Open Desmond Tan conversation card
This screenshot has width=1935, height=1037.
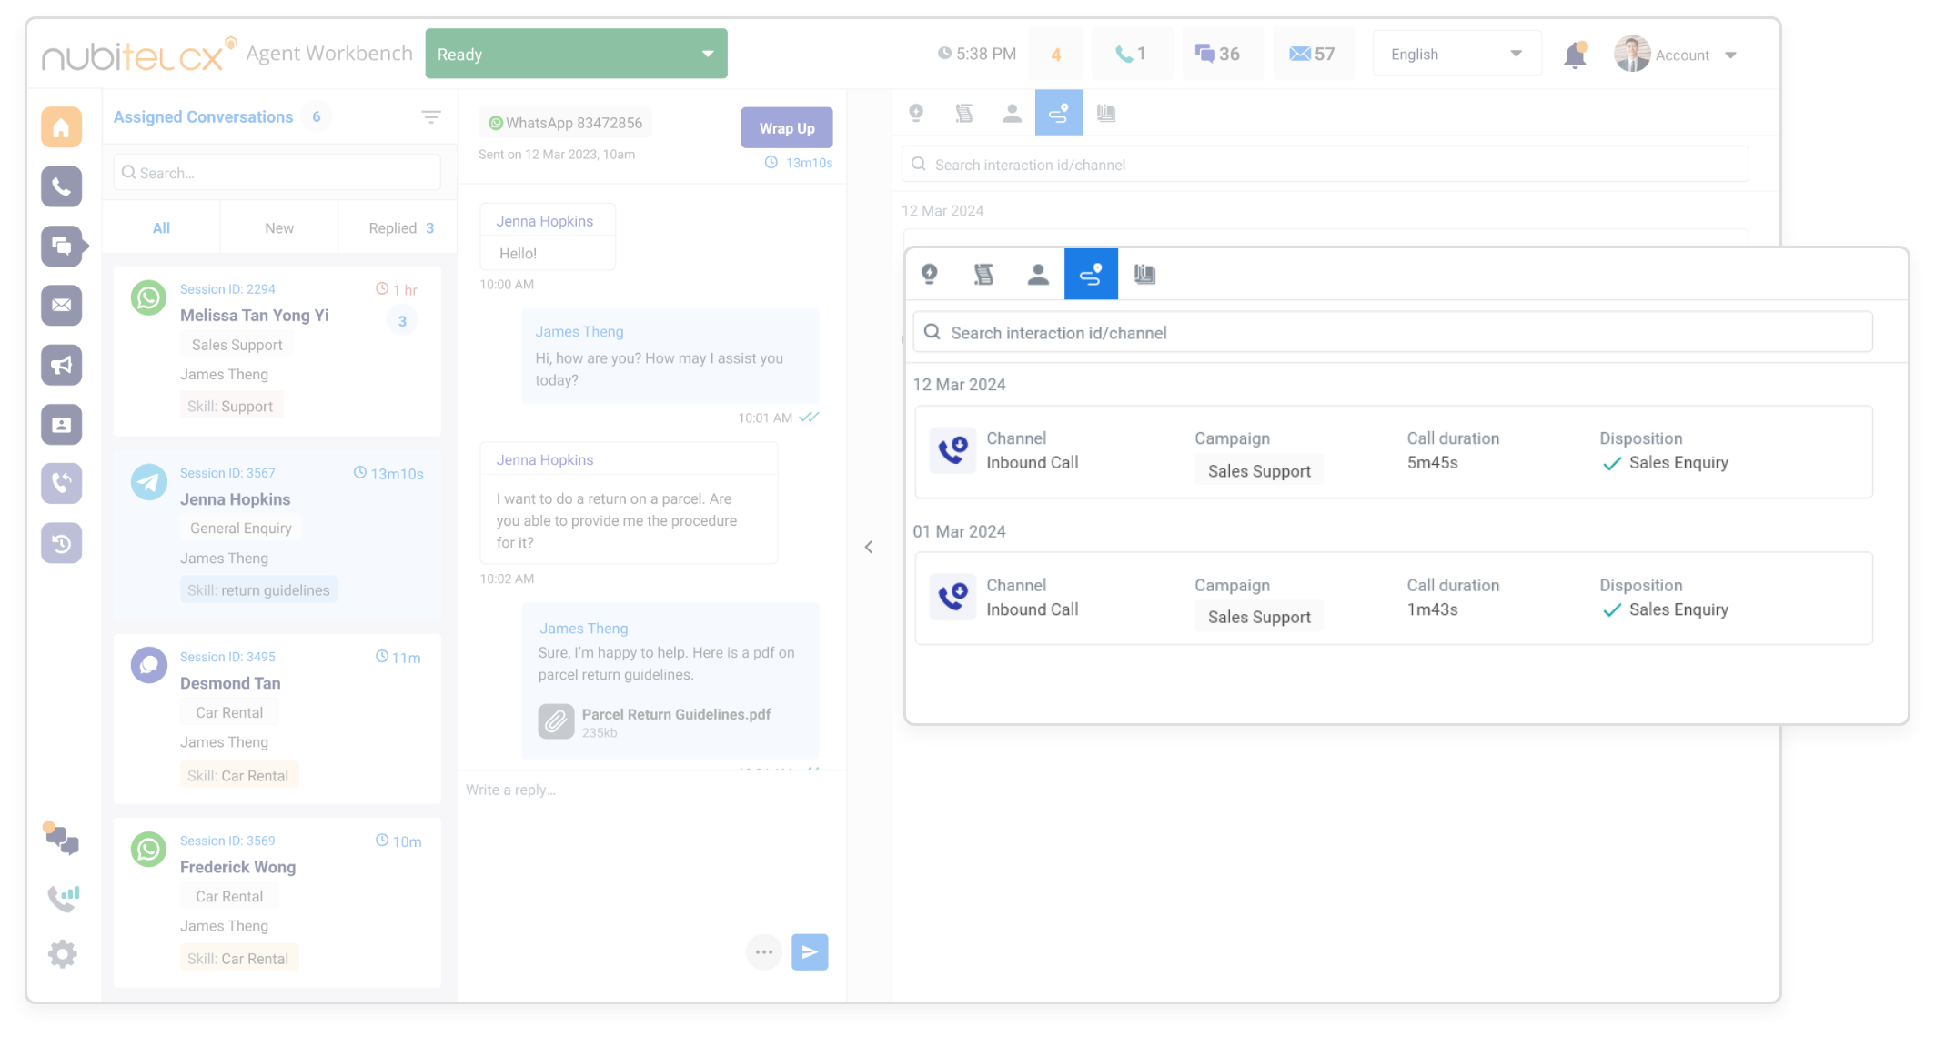[x=277, y=719]
